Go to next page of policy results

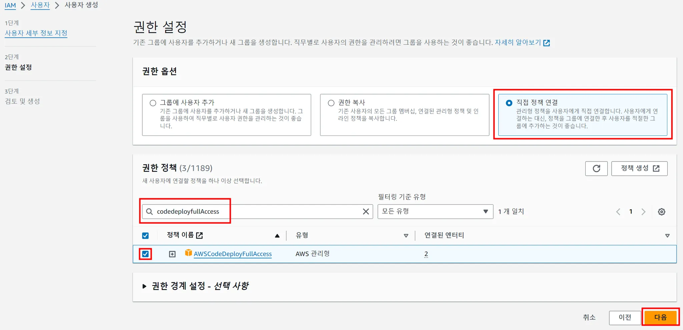coord(643,212)
